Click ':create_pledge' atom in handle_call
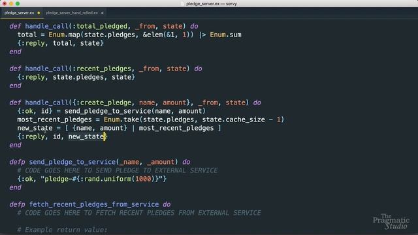The image size is (418, 235). [104, 102]
